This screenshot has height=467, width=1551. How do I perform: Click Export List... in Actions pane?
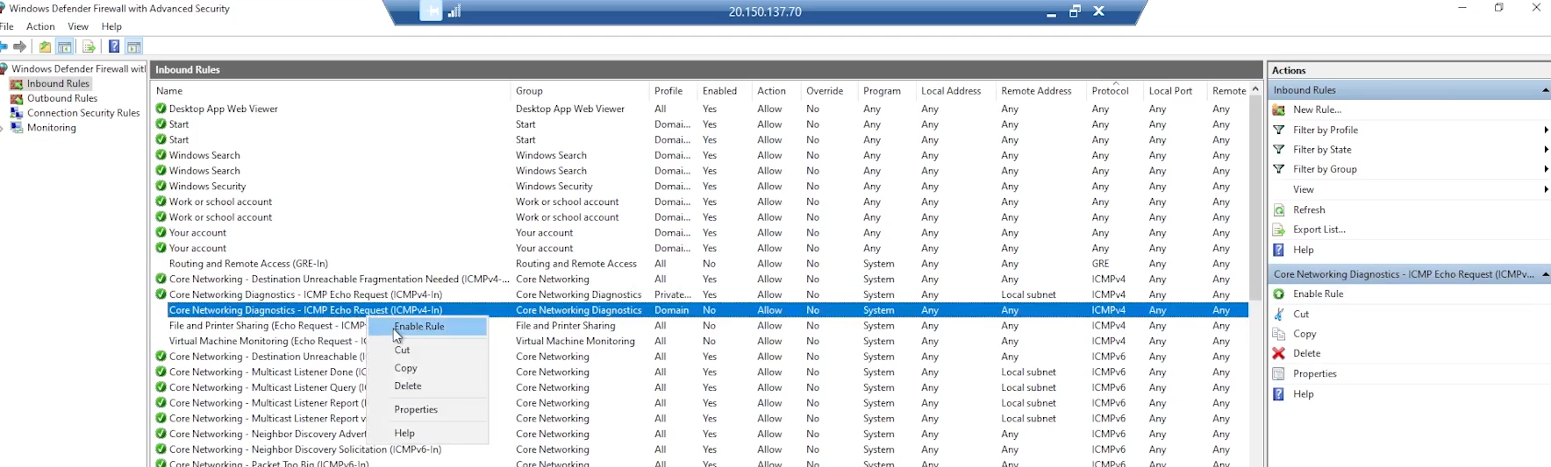[x=1319, y=230]
